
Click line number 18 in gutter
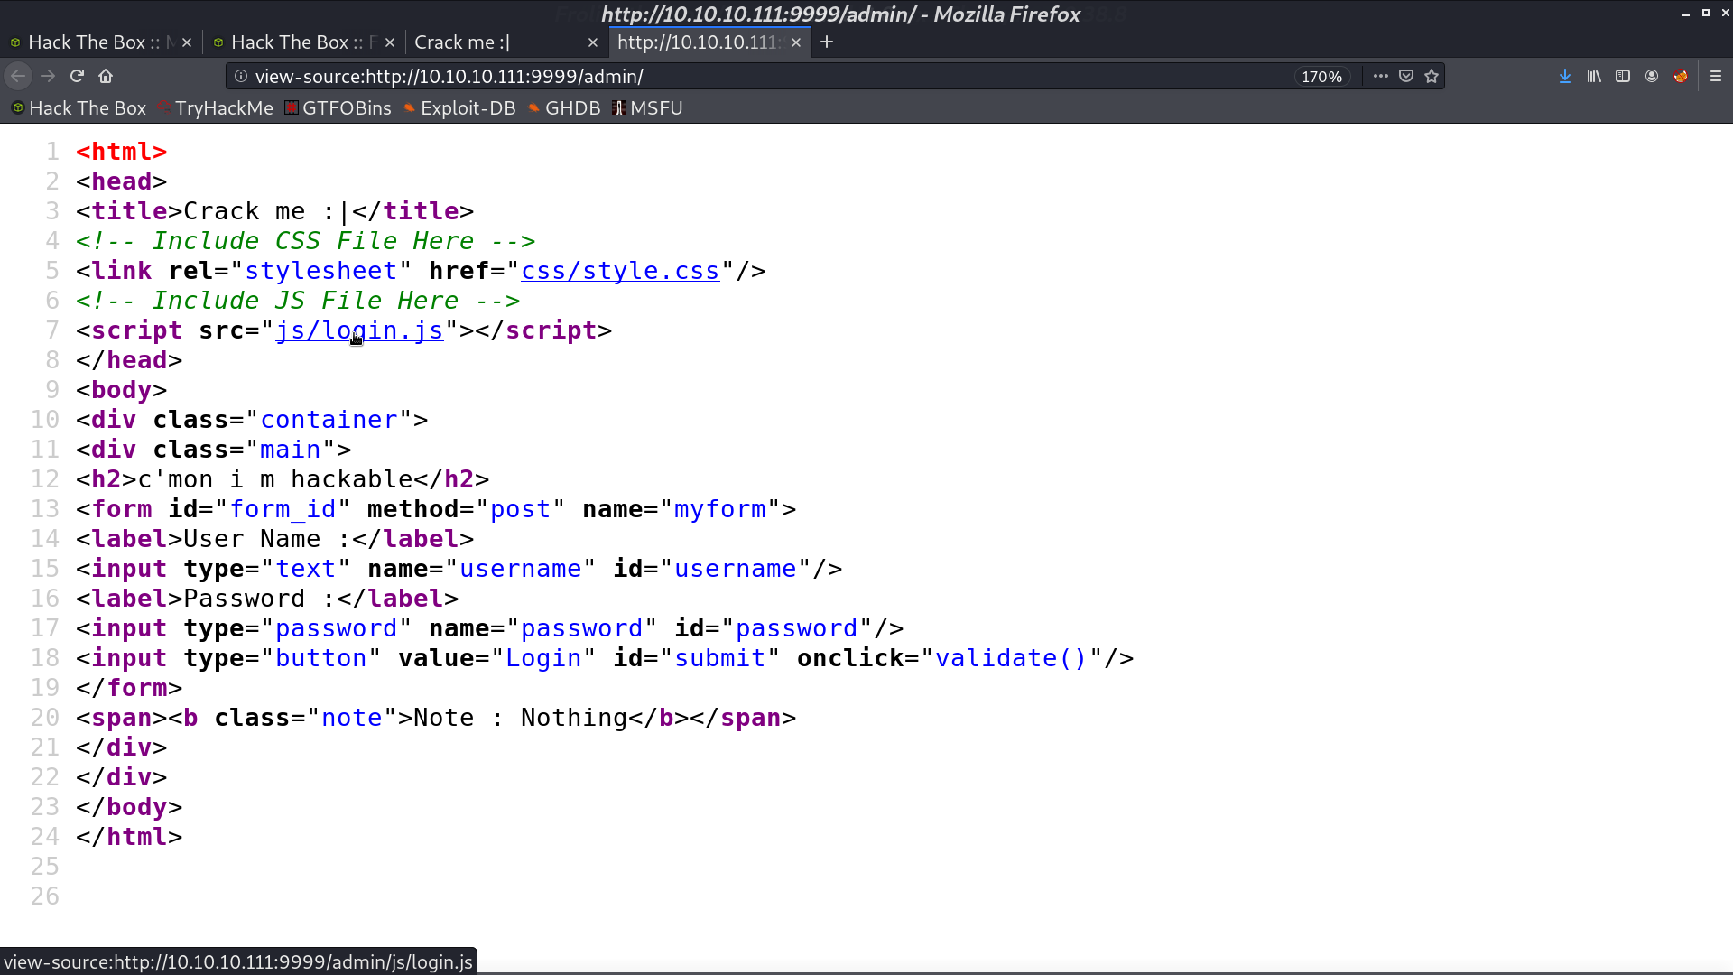click(x=45, y=658)
